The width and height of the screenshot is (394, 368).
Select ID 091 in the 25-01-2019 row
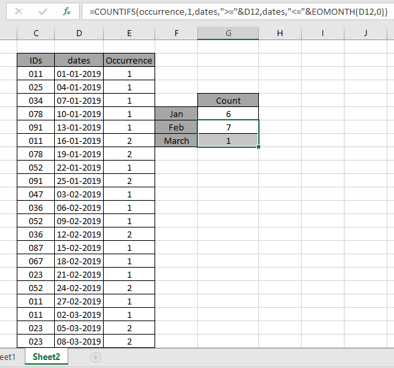36,181
